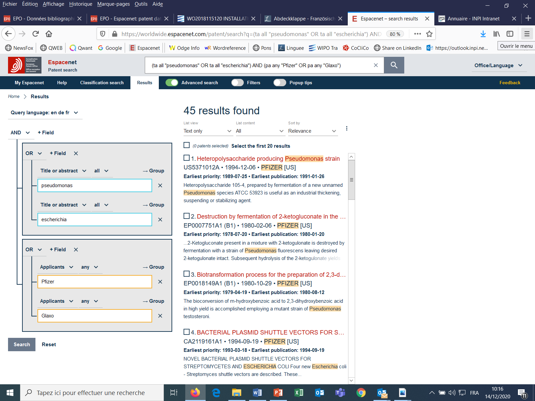This screenshot has height=401, width=535.
Task: Remove the pseudomonas search term
Action: (160, 185)
